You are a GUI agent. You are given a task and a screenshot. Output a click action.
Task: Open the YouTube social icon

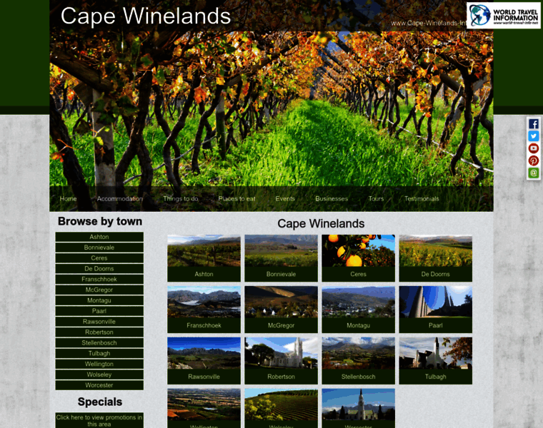tap(533, 148)
